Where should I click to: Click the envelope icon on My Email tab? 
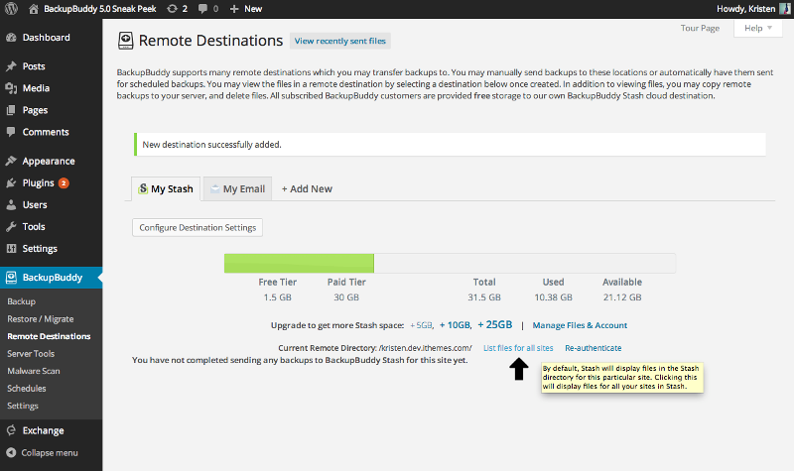pyautogui.click(x=215, y=188)
